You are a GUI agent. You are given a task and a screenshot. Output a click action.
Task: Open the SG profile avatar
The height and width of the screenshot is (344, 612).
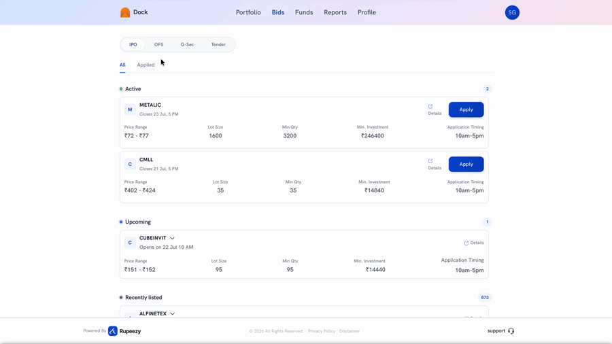512,12
